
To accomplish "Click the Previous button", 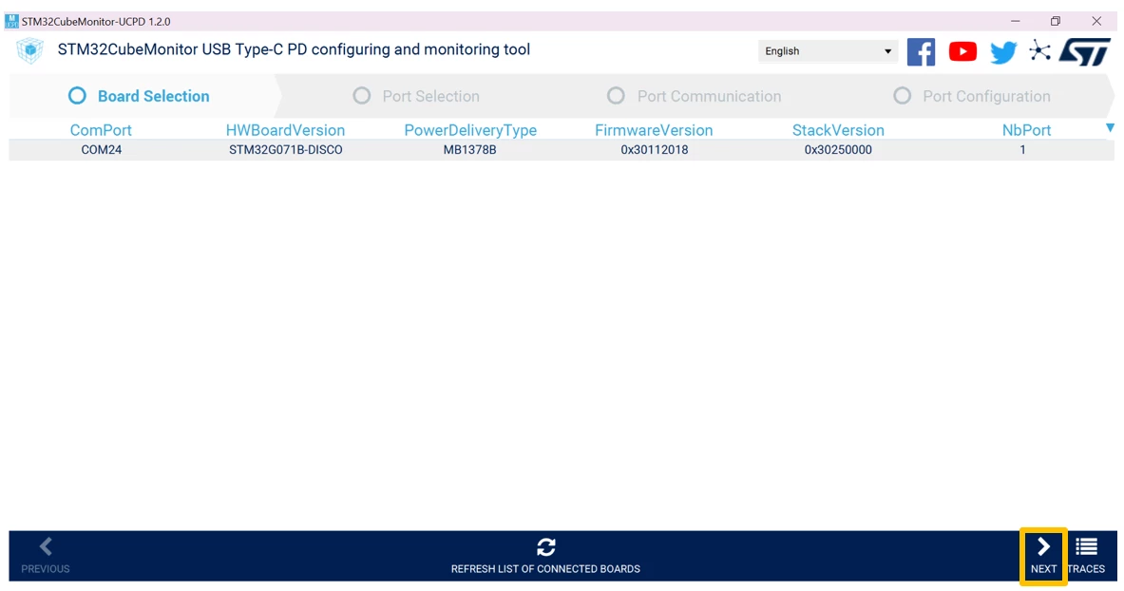I will click(46, 556).
